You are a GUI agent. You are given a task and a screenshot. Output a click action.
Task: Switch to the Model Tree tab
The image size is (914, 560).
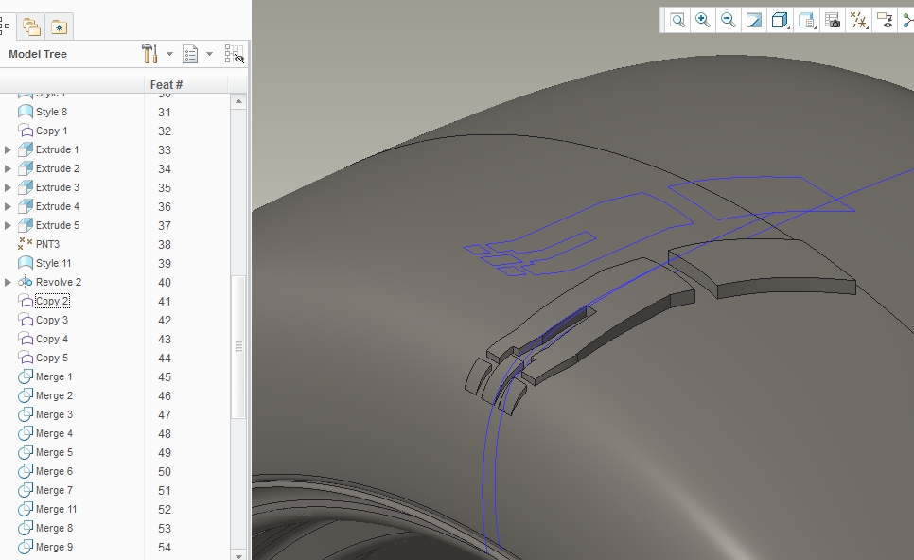(5, 26)
